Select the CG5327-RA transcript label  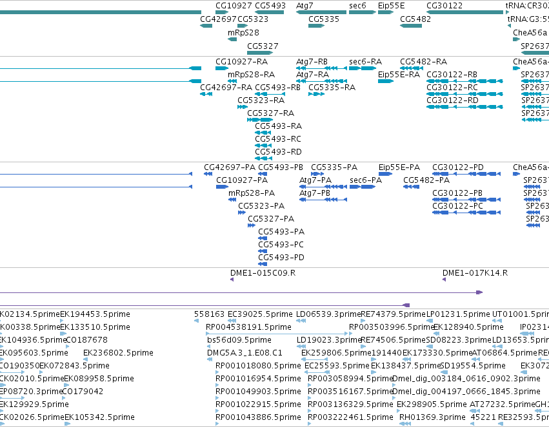(271, 113)
